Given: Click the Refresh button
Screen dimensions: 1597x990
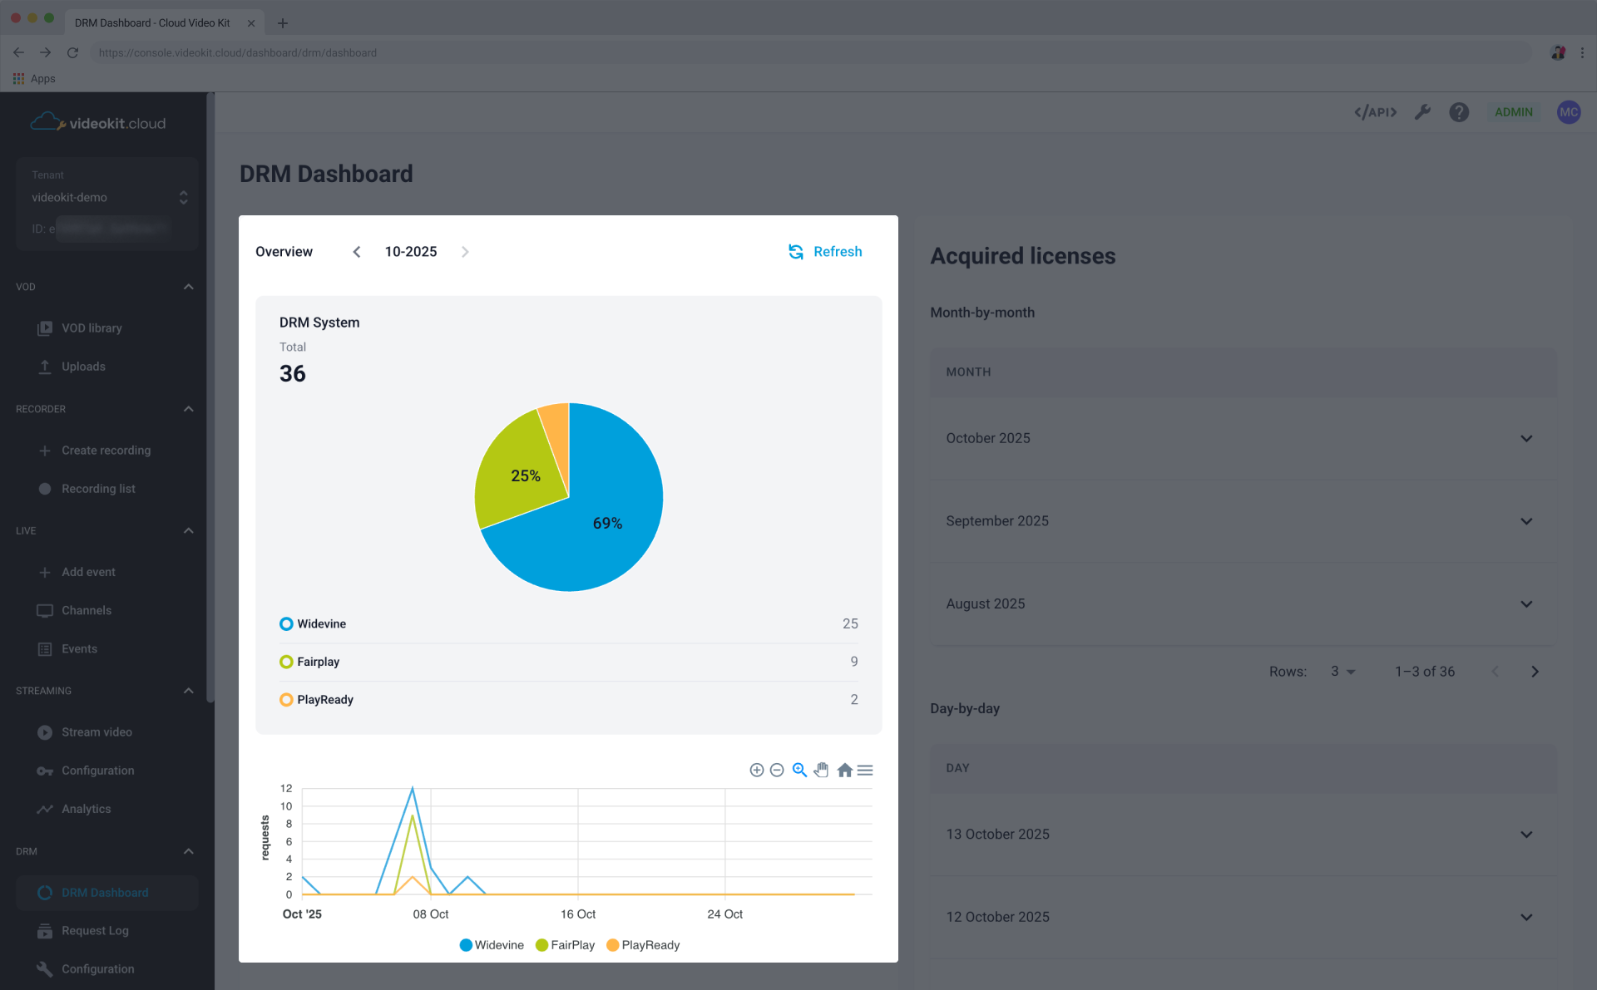Looking at the screenshot, I should point(824,251).
